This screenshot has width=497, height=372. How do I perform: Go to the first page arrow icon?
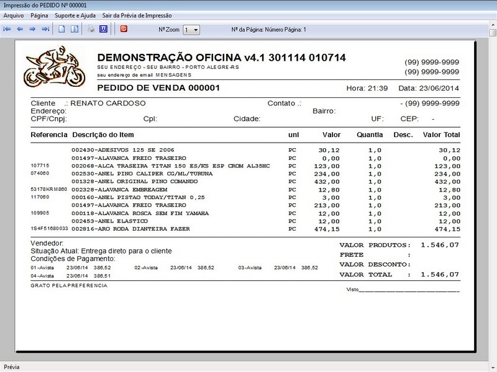click(7, 29)
